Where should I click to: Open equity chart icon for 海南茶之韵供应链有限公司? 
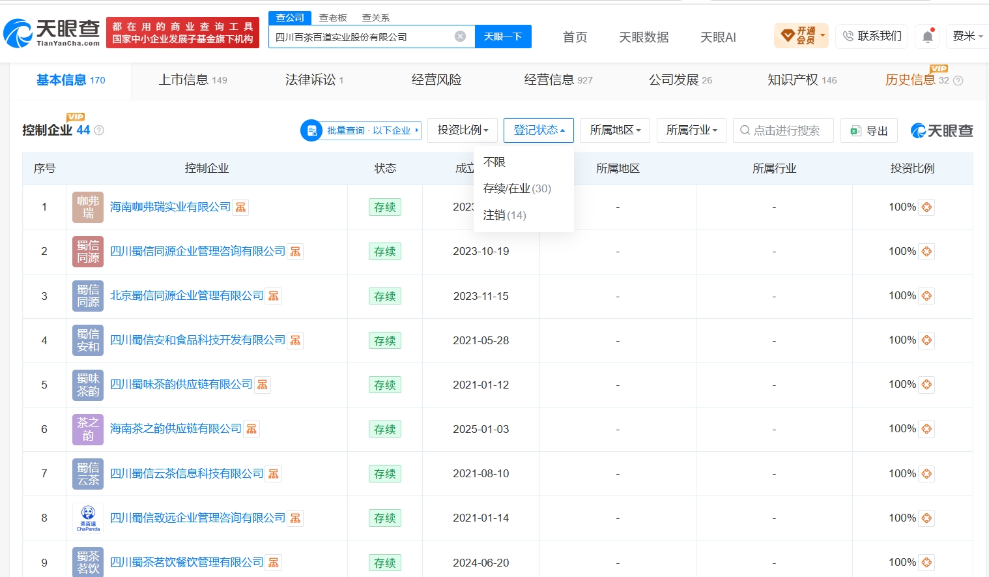[251, 429]
